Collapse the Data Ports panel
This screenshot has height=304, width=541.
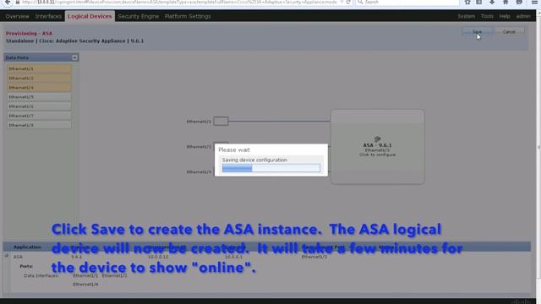[74, 57]
